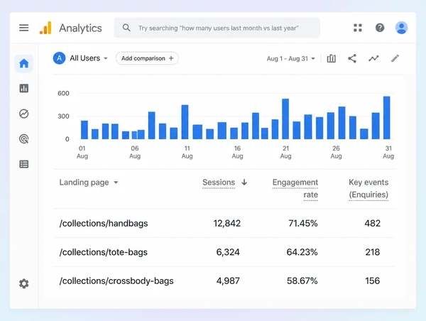Click the search analytics input field
426x321 pixels.
[217, 28]
